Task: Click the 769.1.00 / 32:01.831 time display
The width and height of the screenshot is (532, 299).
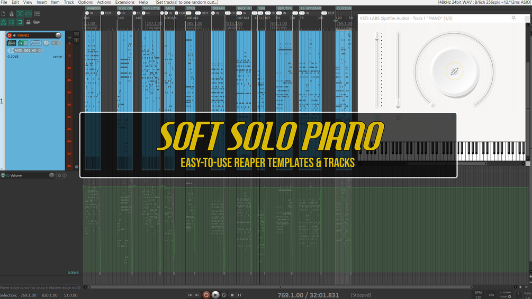Action: click(x=308, y=295)
